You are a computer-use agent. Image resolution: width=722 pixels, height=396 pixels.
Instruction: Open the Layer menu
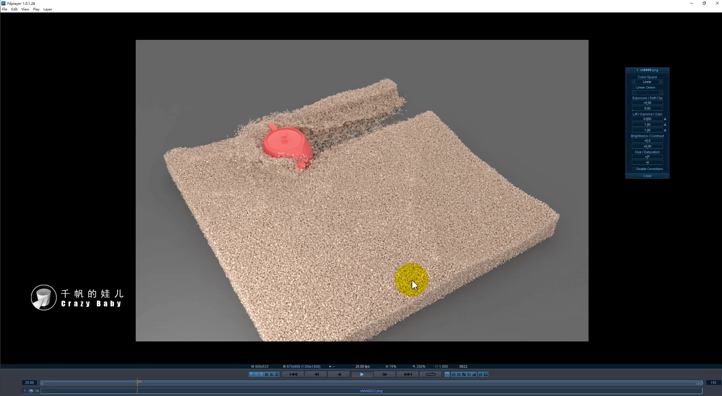click(48, 9)
